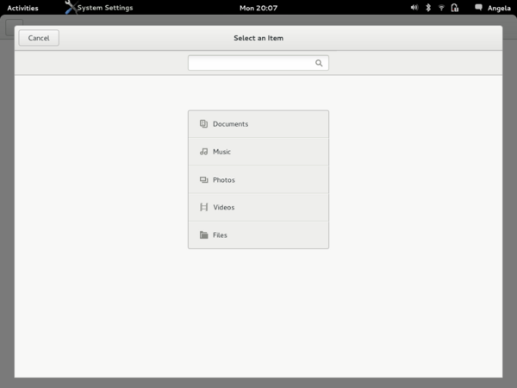Click the Select an Item title
This screenshot has width=517, height=388.
click(258, 38)
